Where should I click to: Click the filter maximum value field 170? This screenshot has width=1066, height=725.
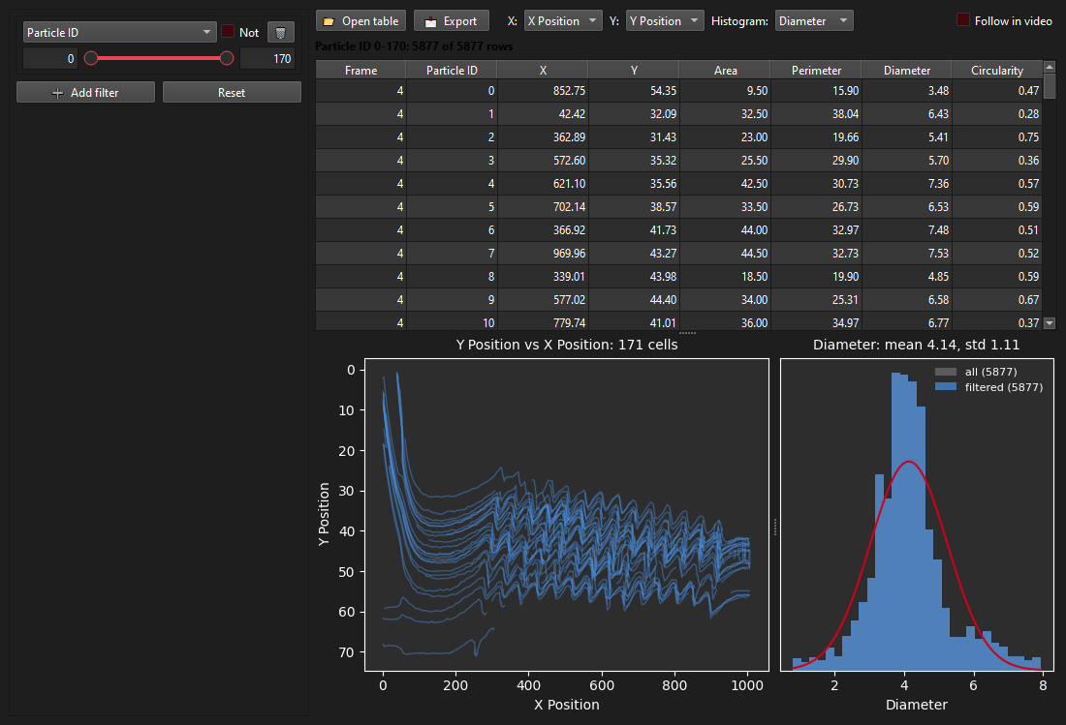(x=267, y=58)
